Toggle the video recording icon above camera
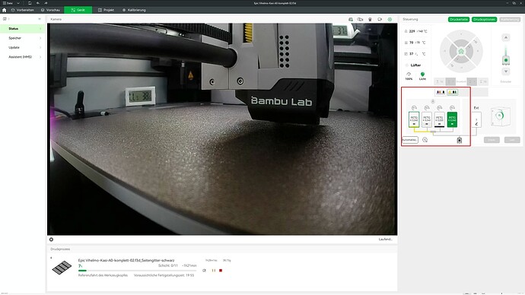Viewport: 525px width, 295px height. pos(360,20)
